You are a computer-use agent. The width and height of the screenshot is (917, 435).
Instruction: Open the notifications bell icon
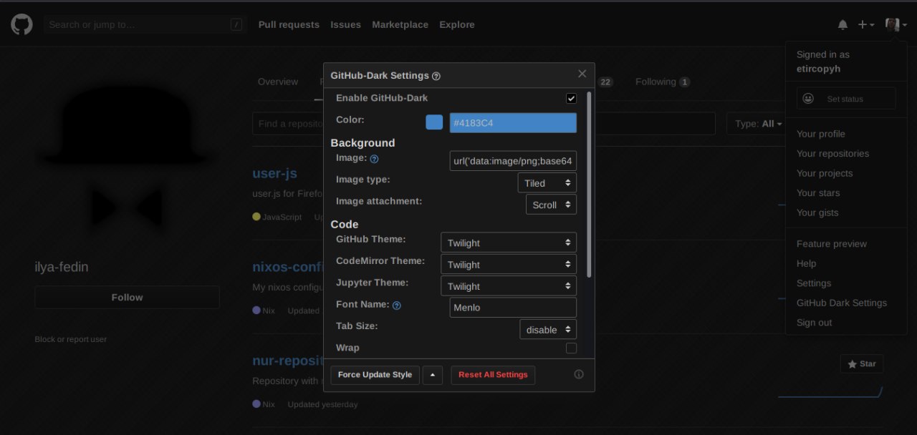(842, 24)
